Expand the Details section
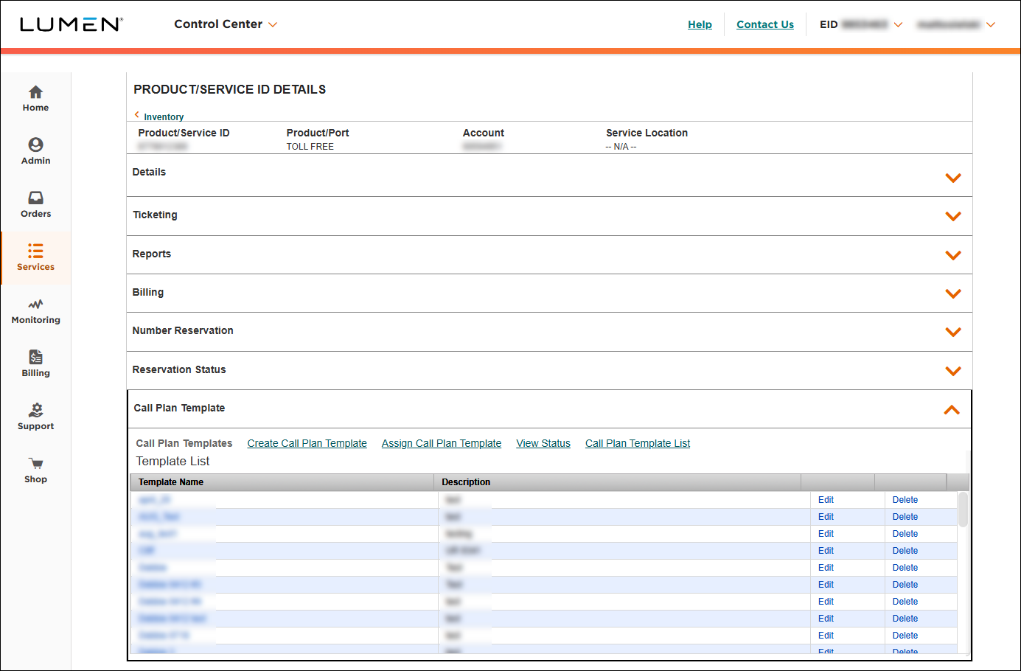This screenshot has height=671, width=1021. [x=952, y=177]
